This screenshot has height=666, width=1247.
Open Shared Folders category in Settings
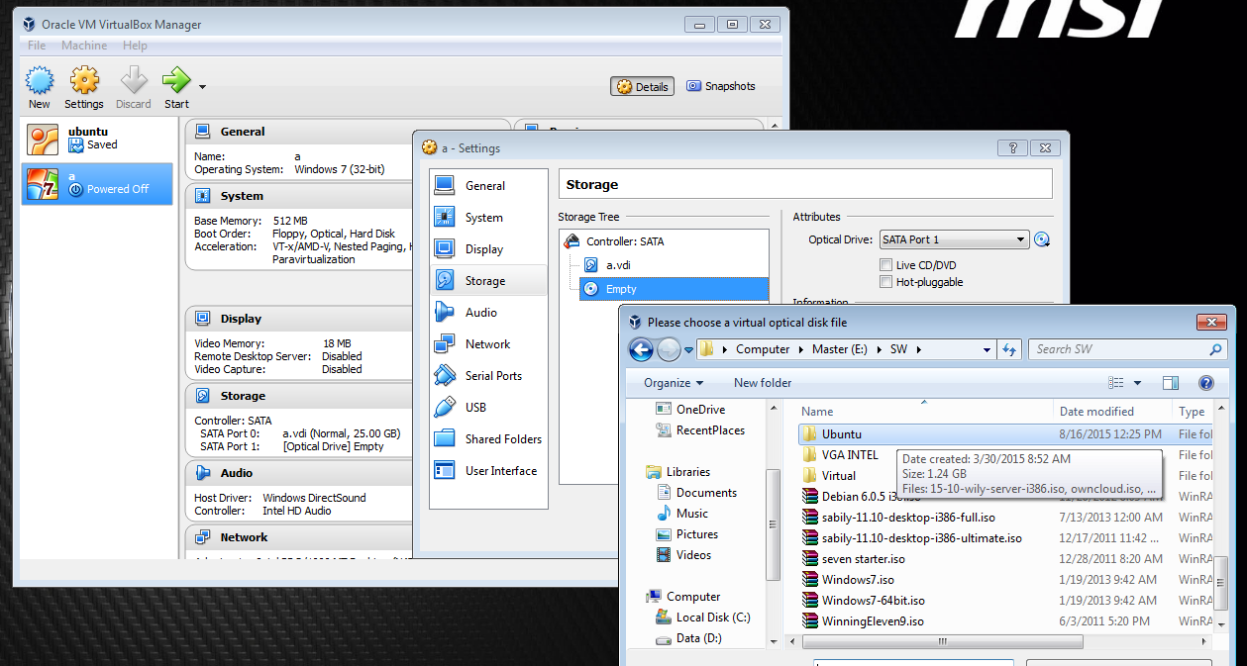coord(489,439)
